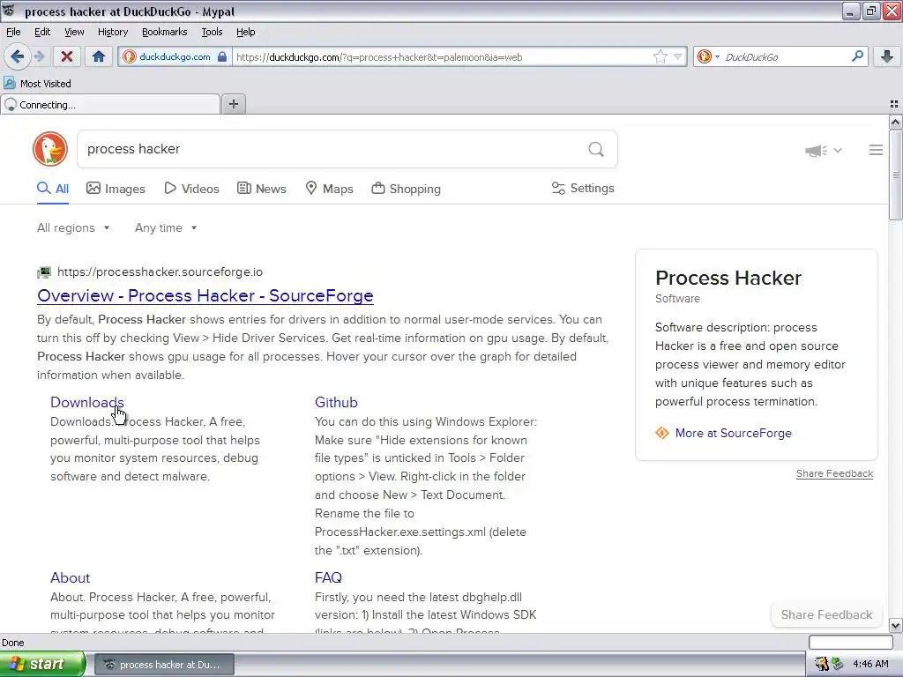Open the Tools menu
903x677 pixels.
point(212,32)
